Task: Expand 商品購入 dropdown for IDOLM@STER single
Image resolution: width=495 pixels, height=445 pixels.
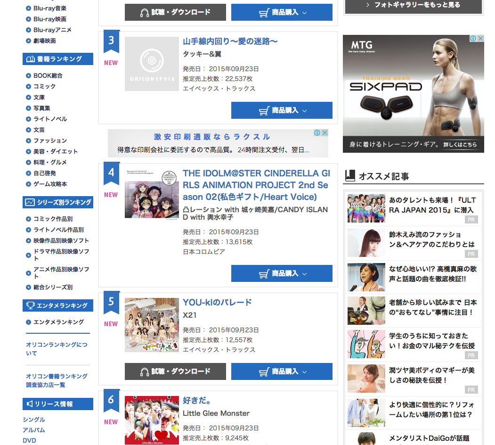Action: click(282, 273)
